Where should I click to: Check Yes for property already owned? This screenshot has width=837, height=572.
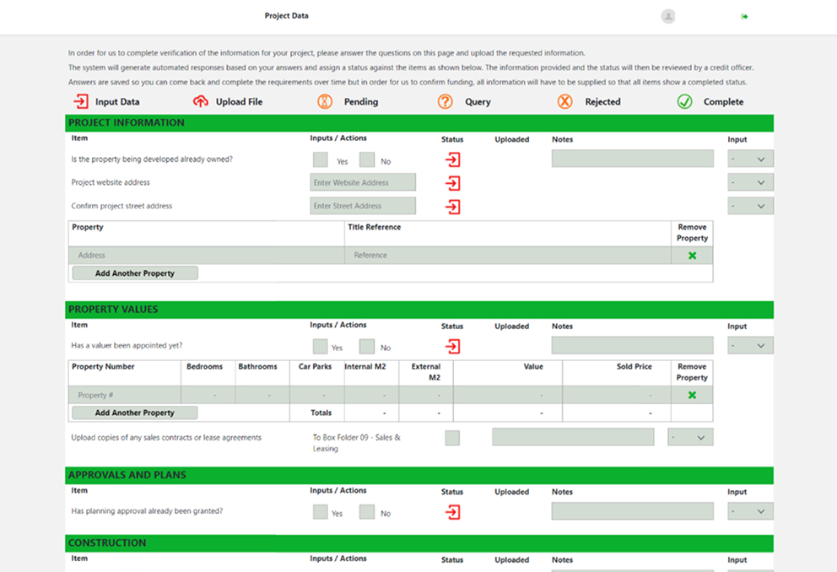[x=321, y=159]
